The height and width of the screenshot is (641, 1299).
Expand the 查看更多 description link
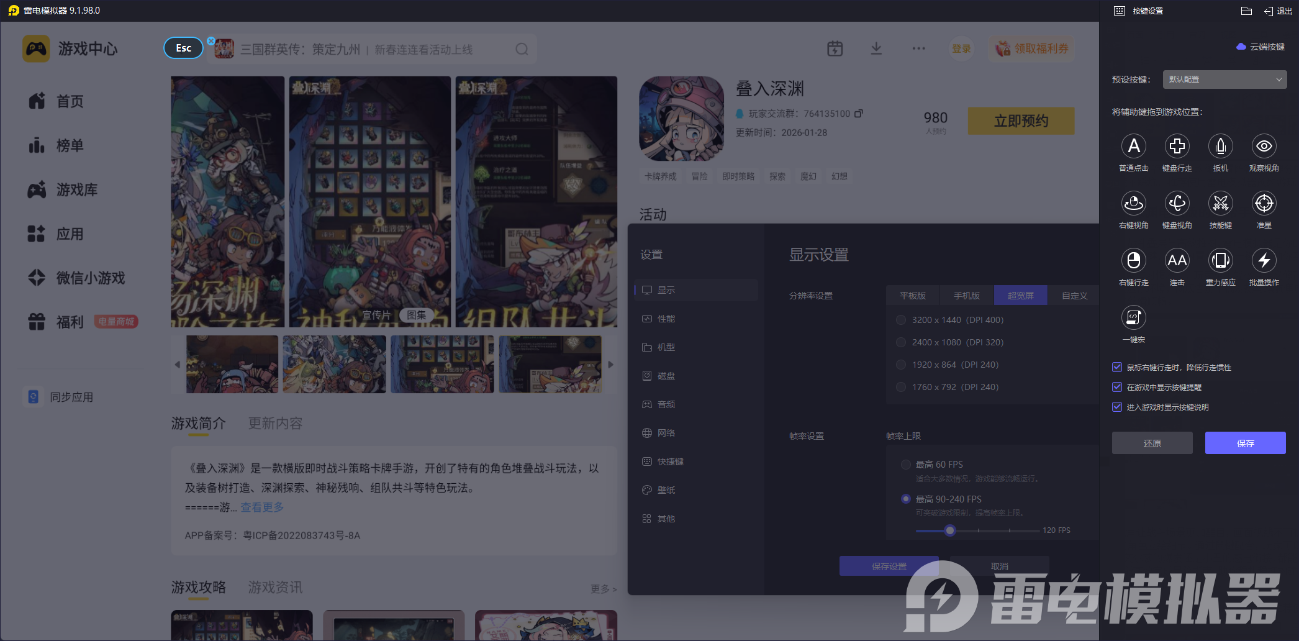click(262, 507)
